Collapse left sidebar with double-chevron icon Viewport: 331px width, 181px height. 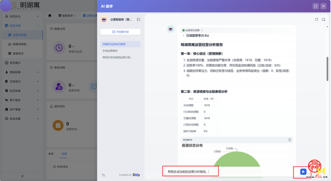(x=22, y=176)
